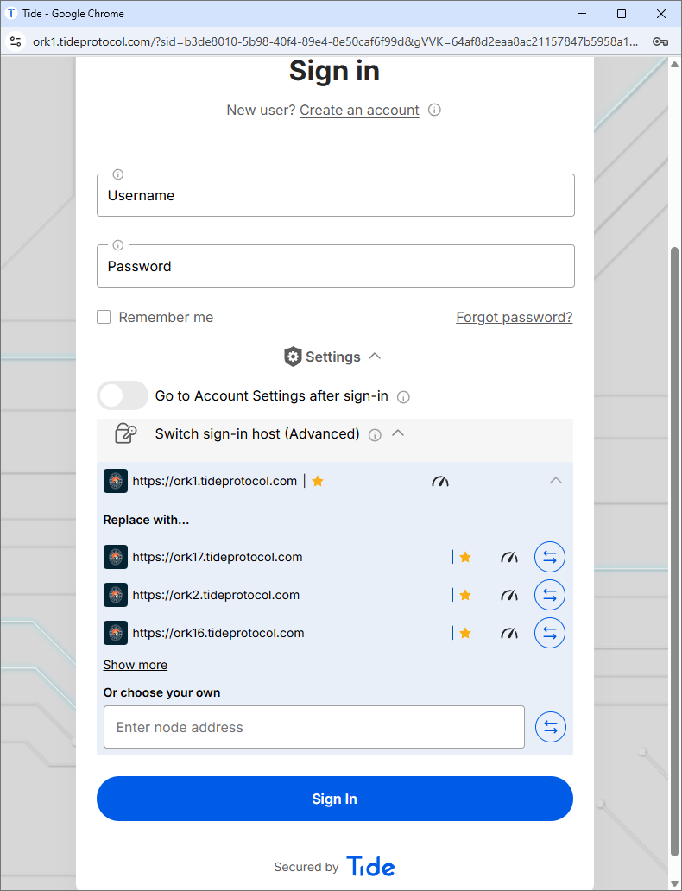Click the speed gauge icon in ork2 row
This screenshot has height=891, width=682.
(509, 596)
